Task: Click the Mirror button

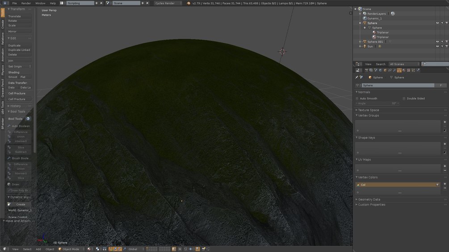Action: pos(19,31)
